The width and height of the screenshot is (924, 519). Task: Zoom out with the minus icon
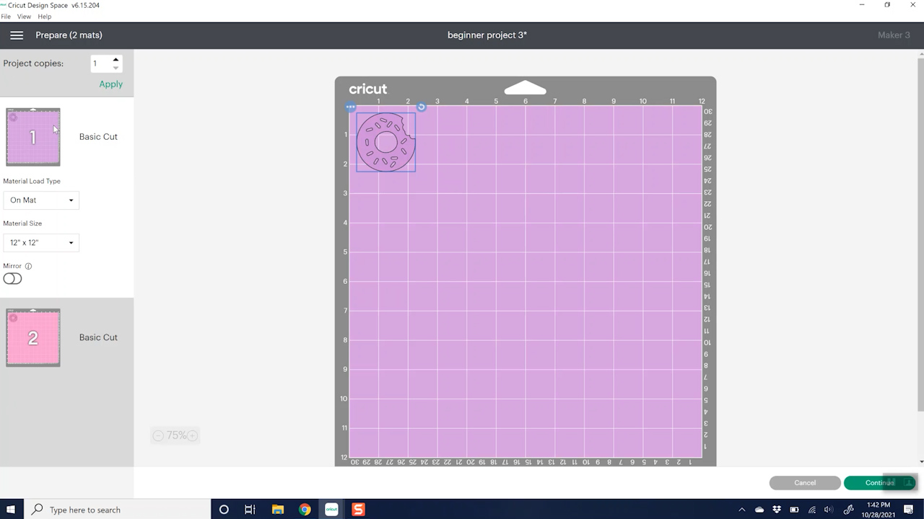pyautogui.click(x=158, y=435)
